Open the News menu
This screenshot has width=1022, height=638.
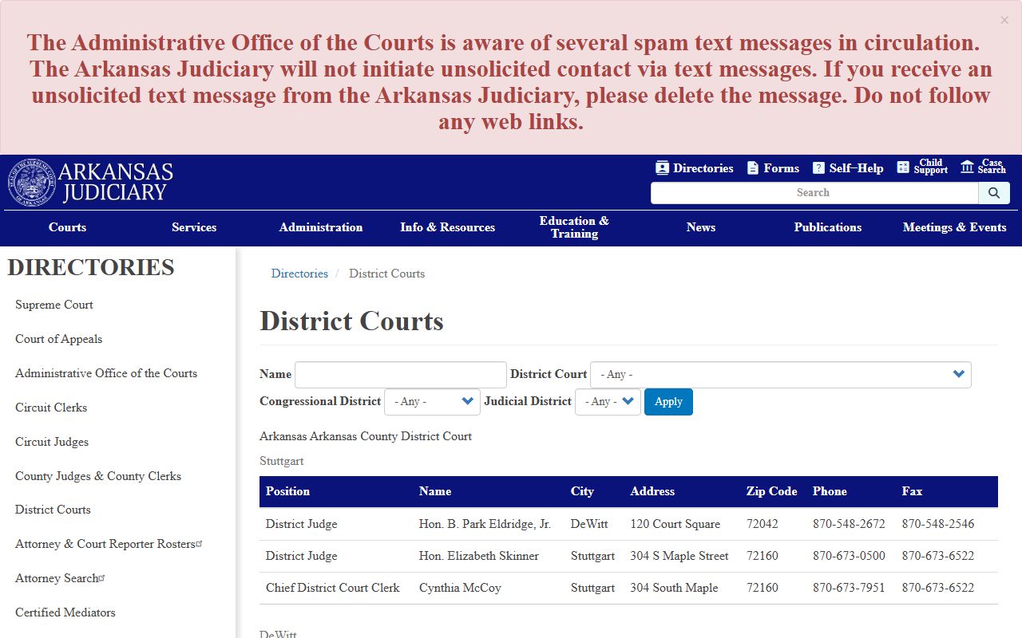coord(701,227)
